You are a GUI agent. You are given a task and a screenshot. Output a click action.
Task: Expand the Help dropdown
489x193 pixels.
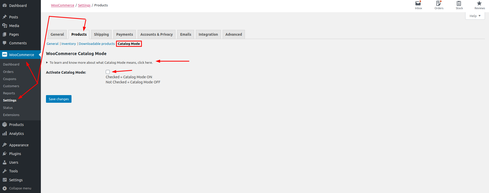pos(475,16)
